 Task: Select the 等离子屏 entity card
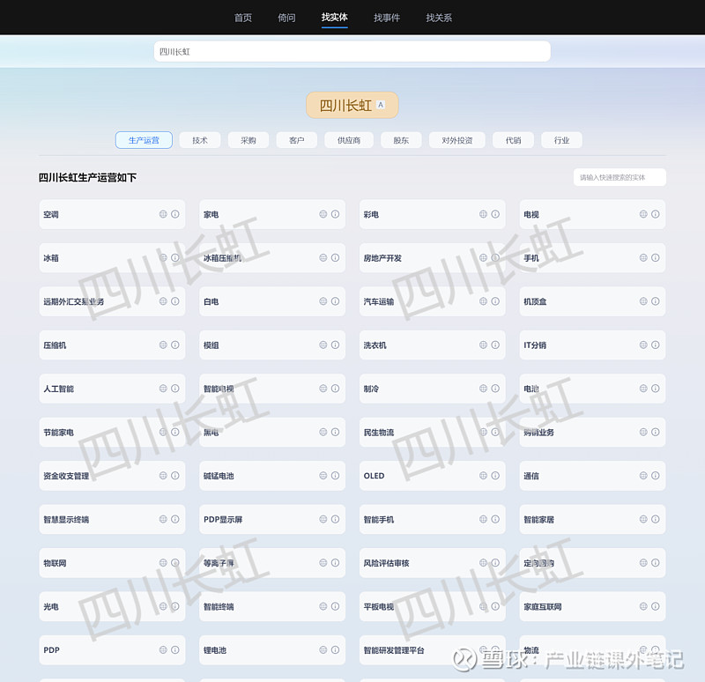[272, 563]
